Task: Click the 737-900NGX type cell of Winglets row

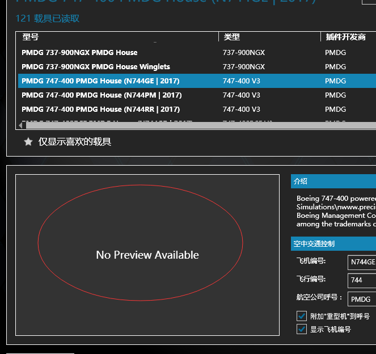Action: (x=244, y=67)
